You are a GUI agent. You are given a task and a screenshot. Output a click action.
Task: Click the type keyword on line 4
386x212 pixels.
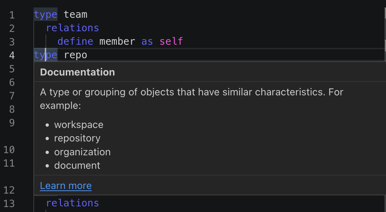point(45,55)
